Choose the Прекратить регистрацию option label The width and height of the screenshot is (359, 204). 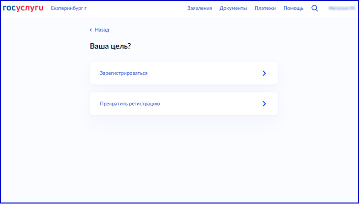point(130,104)
